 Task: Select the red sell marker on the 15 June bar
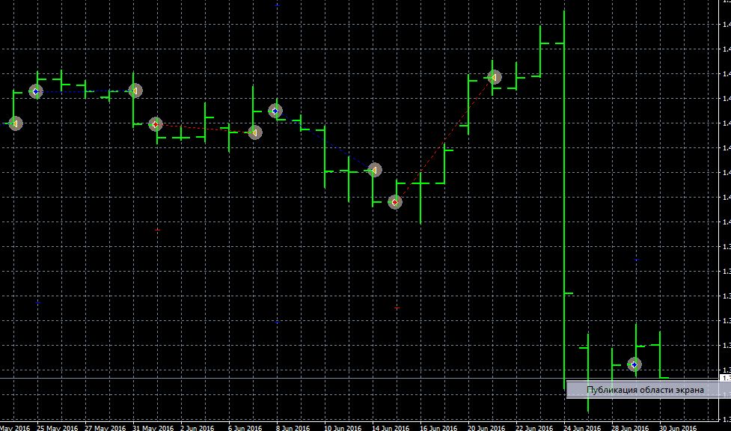tap(395, 203)
